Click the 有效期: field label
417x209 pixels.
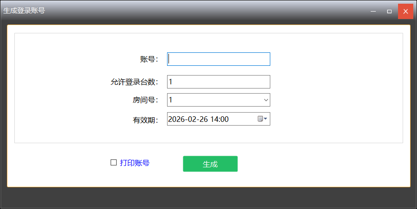[x=145, y=120]
